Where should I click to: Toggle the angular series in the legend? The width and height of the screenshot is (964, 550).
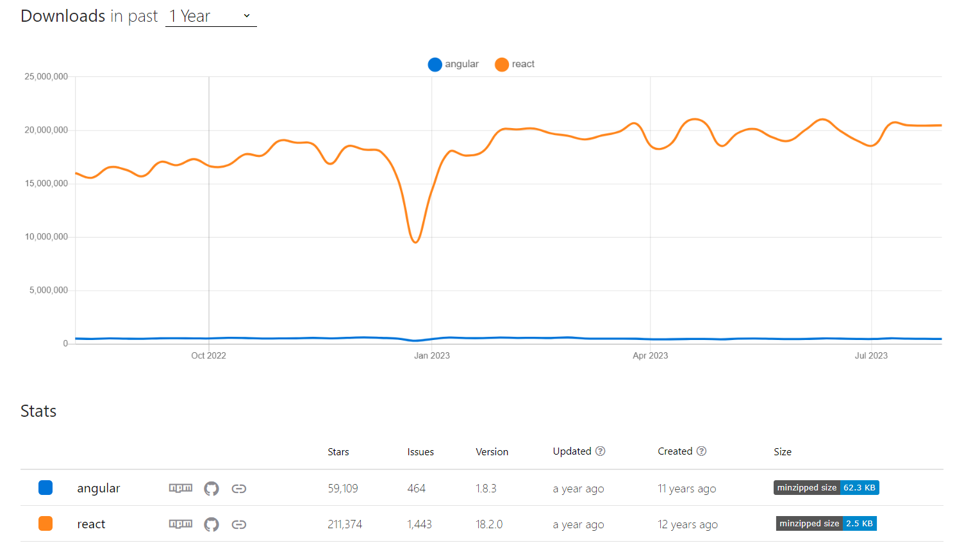(453, 64)
